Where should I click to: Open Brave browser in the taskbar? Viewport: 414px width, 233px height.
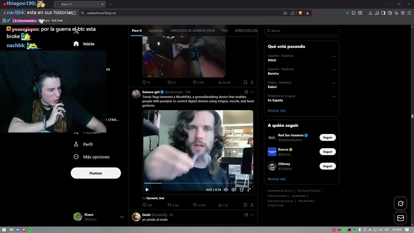click(x=24, y=230)
